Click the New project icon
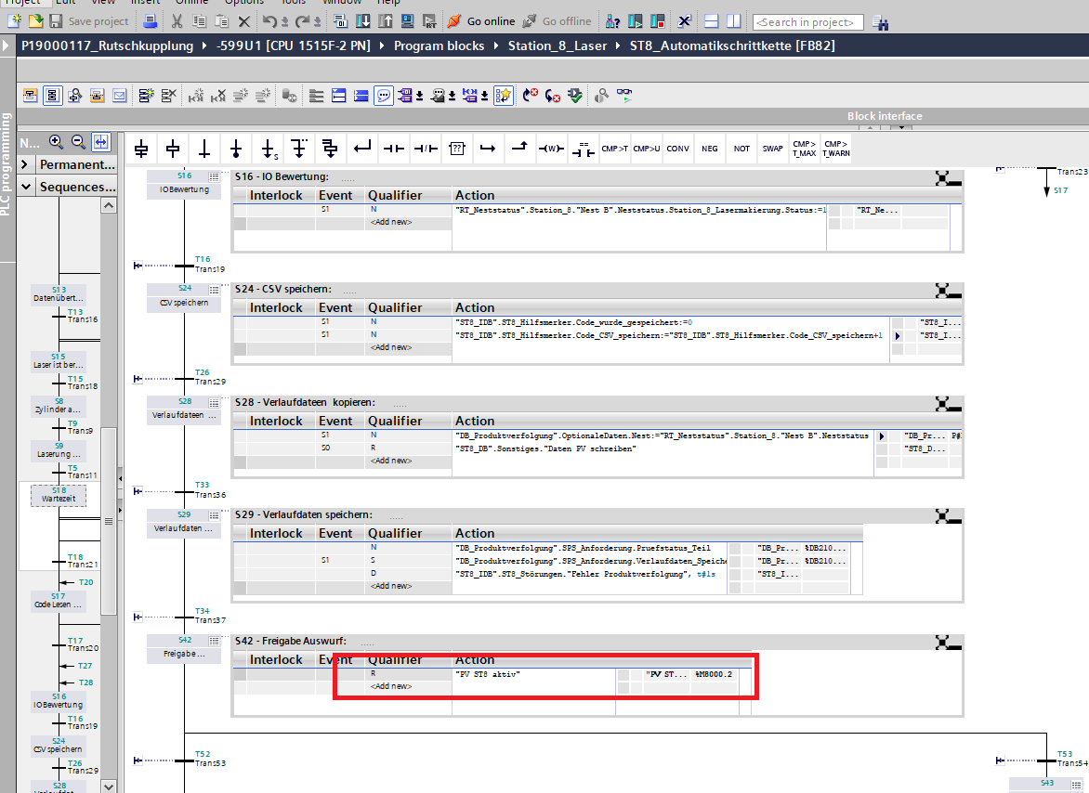 click(x=14, y=20)
